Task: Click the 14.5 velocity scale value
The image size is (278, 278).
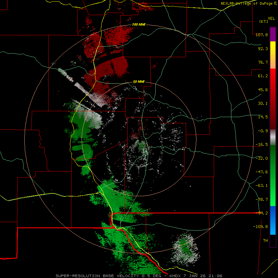Action: 263,117
